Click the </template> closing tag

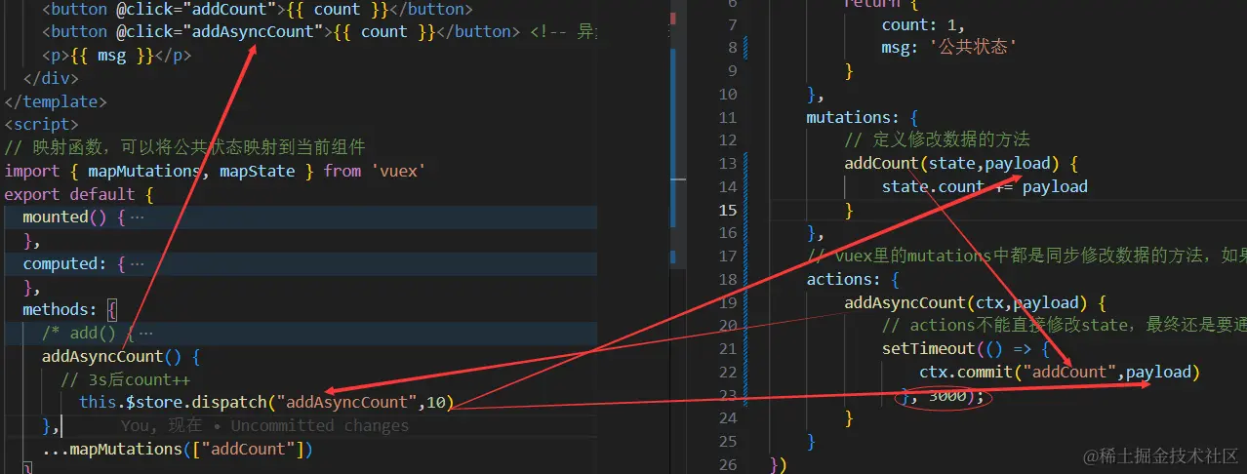click(x=55, y=101)
